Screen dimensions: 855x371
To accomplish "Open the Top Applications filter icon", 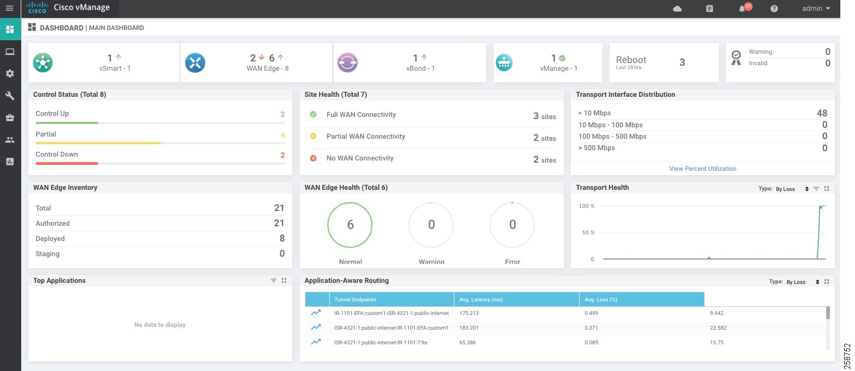I will (x=273, y=281).
